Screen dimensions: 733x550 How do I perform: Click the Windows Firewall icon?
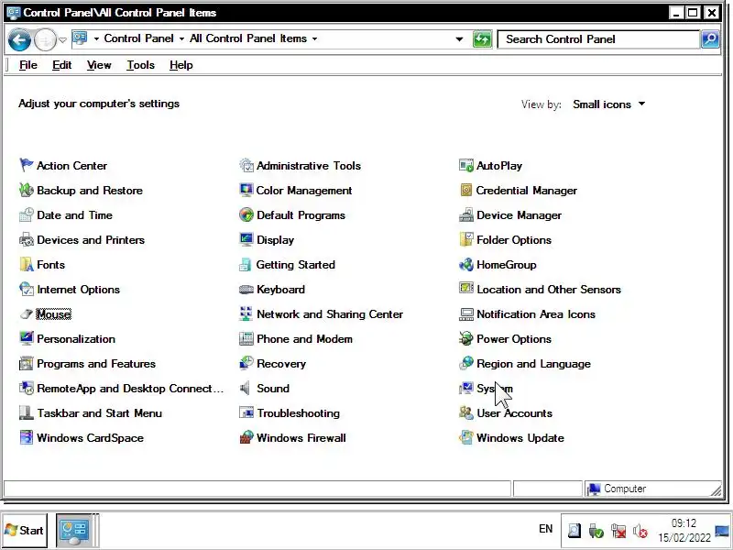tap(246, 438)
